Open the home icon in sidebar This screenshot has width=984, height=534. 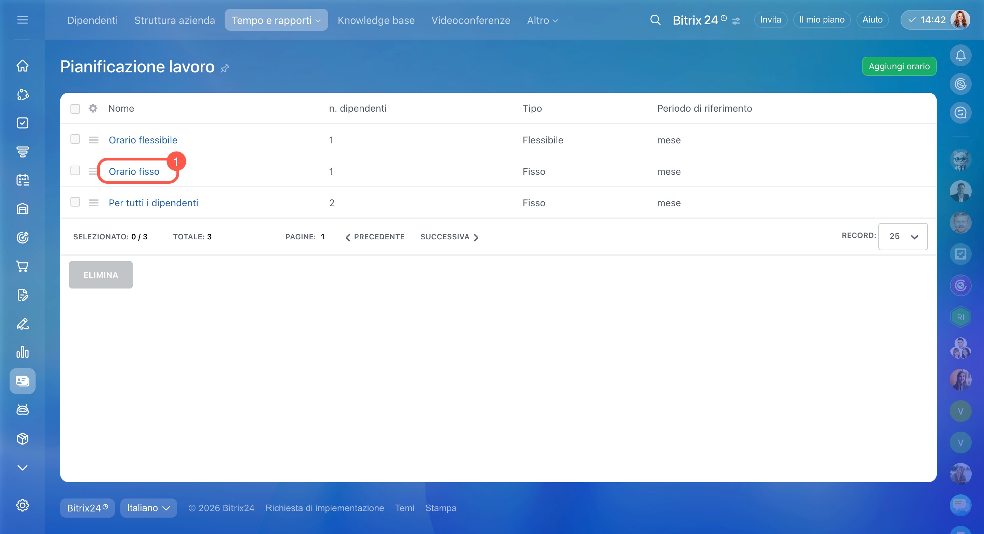pyautogui.click(x=23, y=66)
